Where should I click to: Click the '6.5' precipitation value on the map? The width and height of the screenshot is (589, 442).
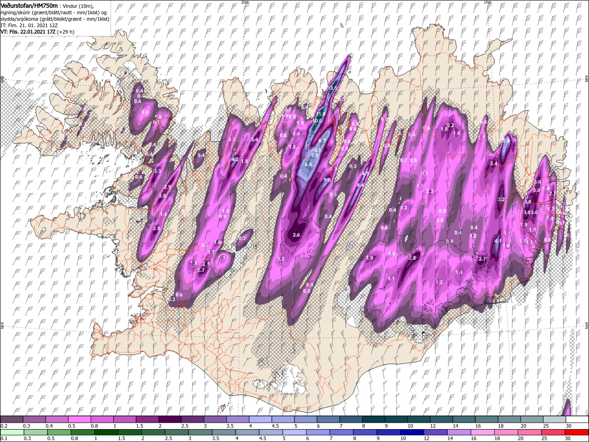(x=322, y=141)
